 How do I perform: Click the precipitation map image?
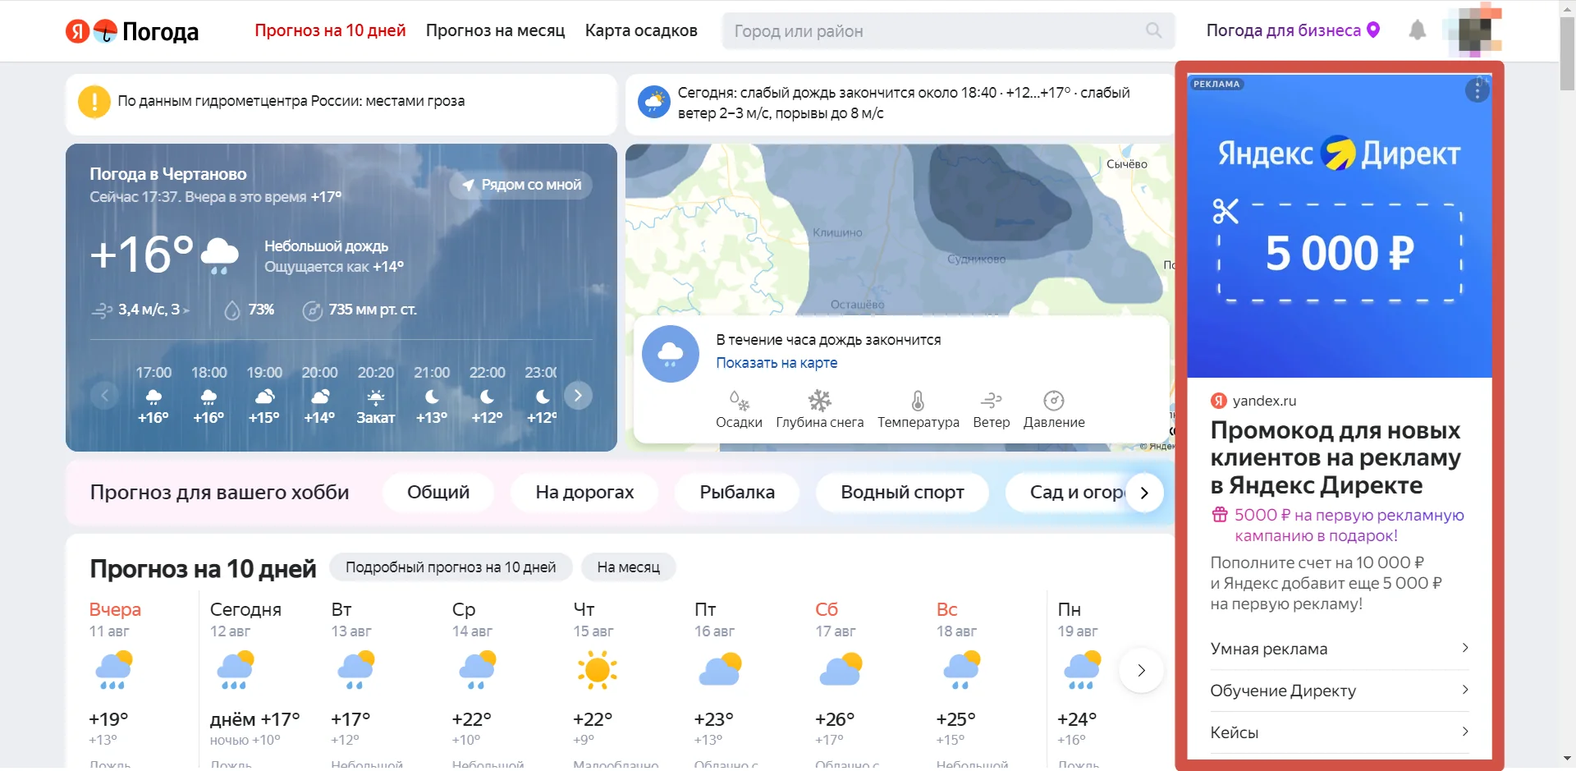899,228
